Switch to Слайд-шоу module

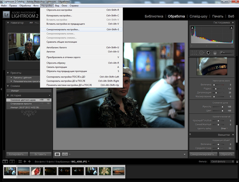198,16
